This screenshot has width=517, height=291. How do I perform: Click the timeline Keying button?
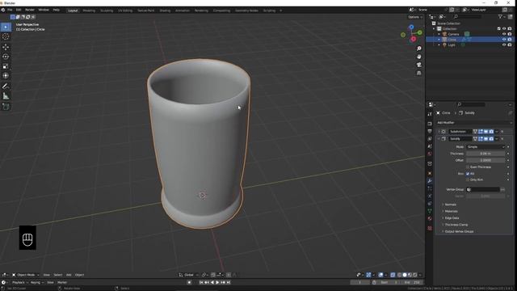[36, 282]
